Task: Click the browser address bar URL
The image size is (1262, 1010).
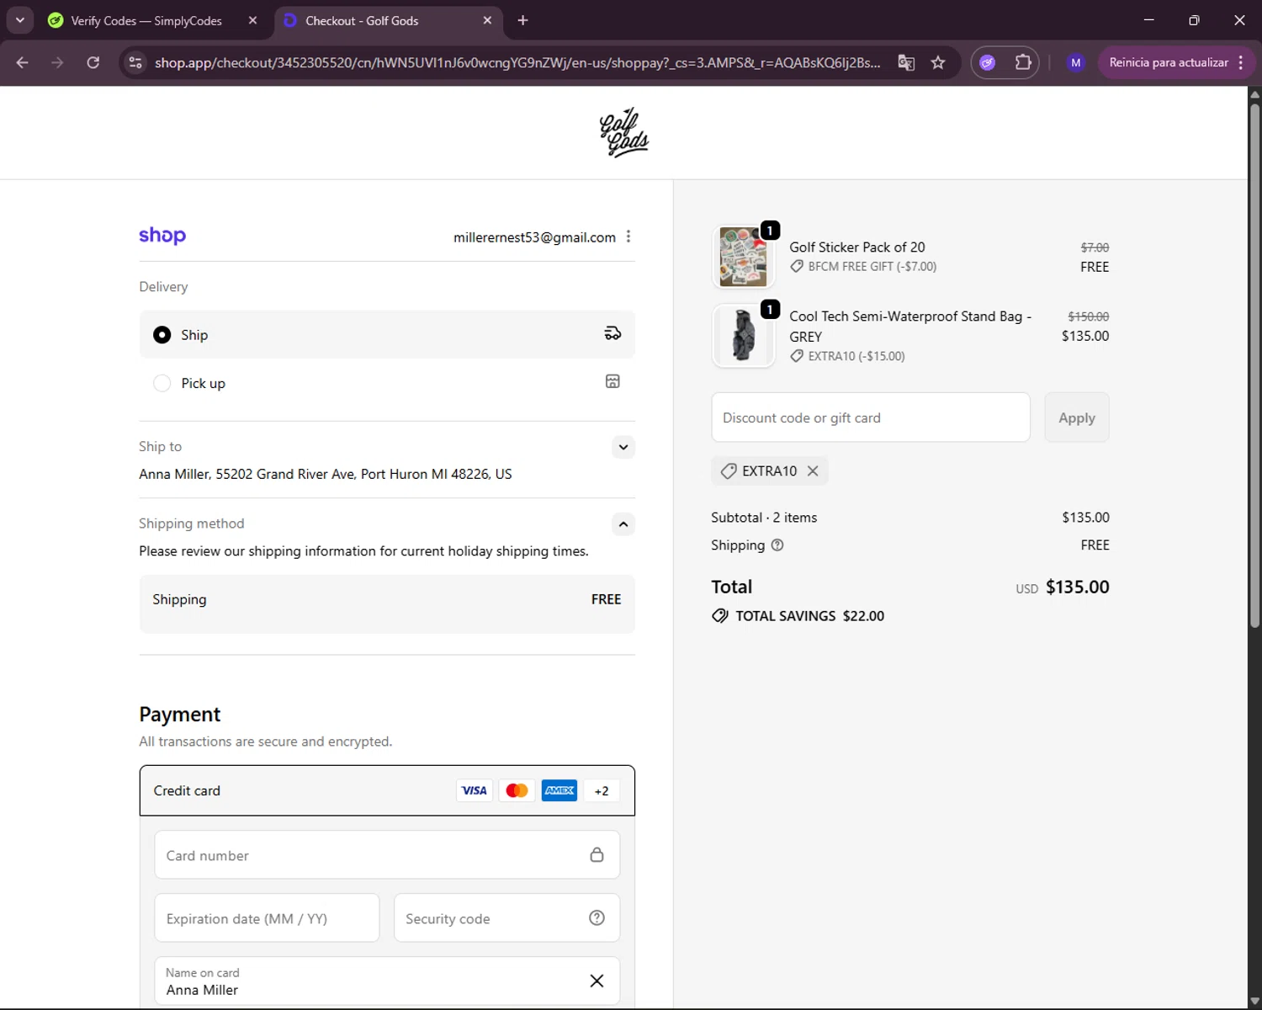Action: (517, 62)
